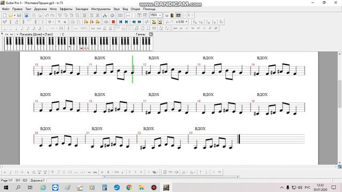Open the Правка menu
Viewport: 342px width, 192px height.
pos(17,9)
